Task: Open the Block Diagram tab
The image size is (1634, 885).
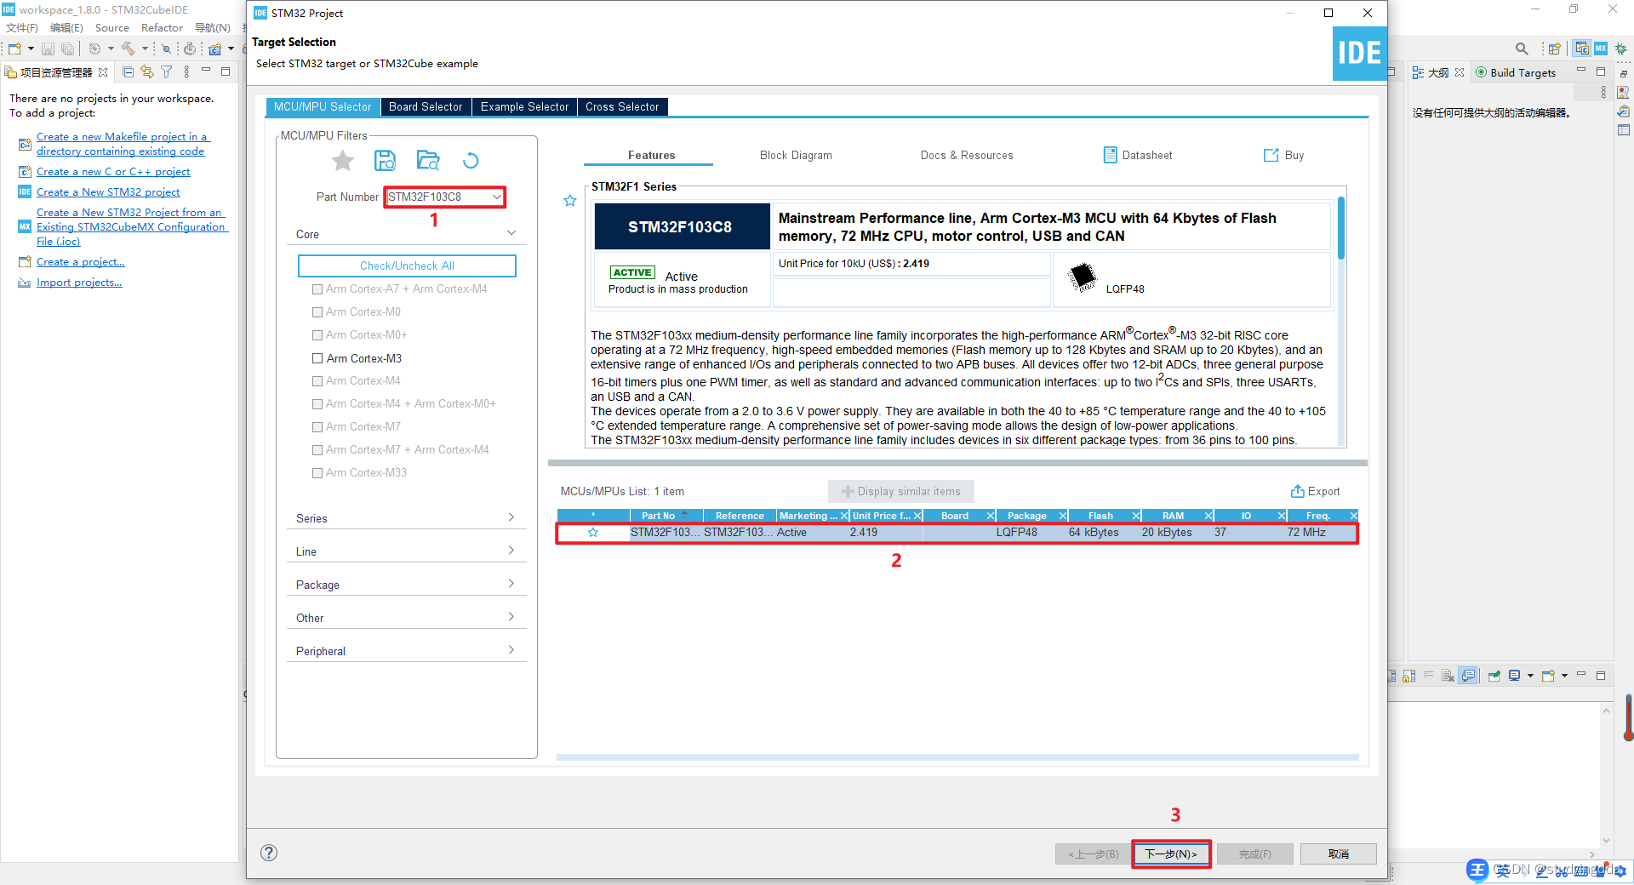Action: coord(796,155)
